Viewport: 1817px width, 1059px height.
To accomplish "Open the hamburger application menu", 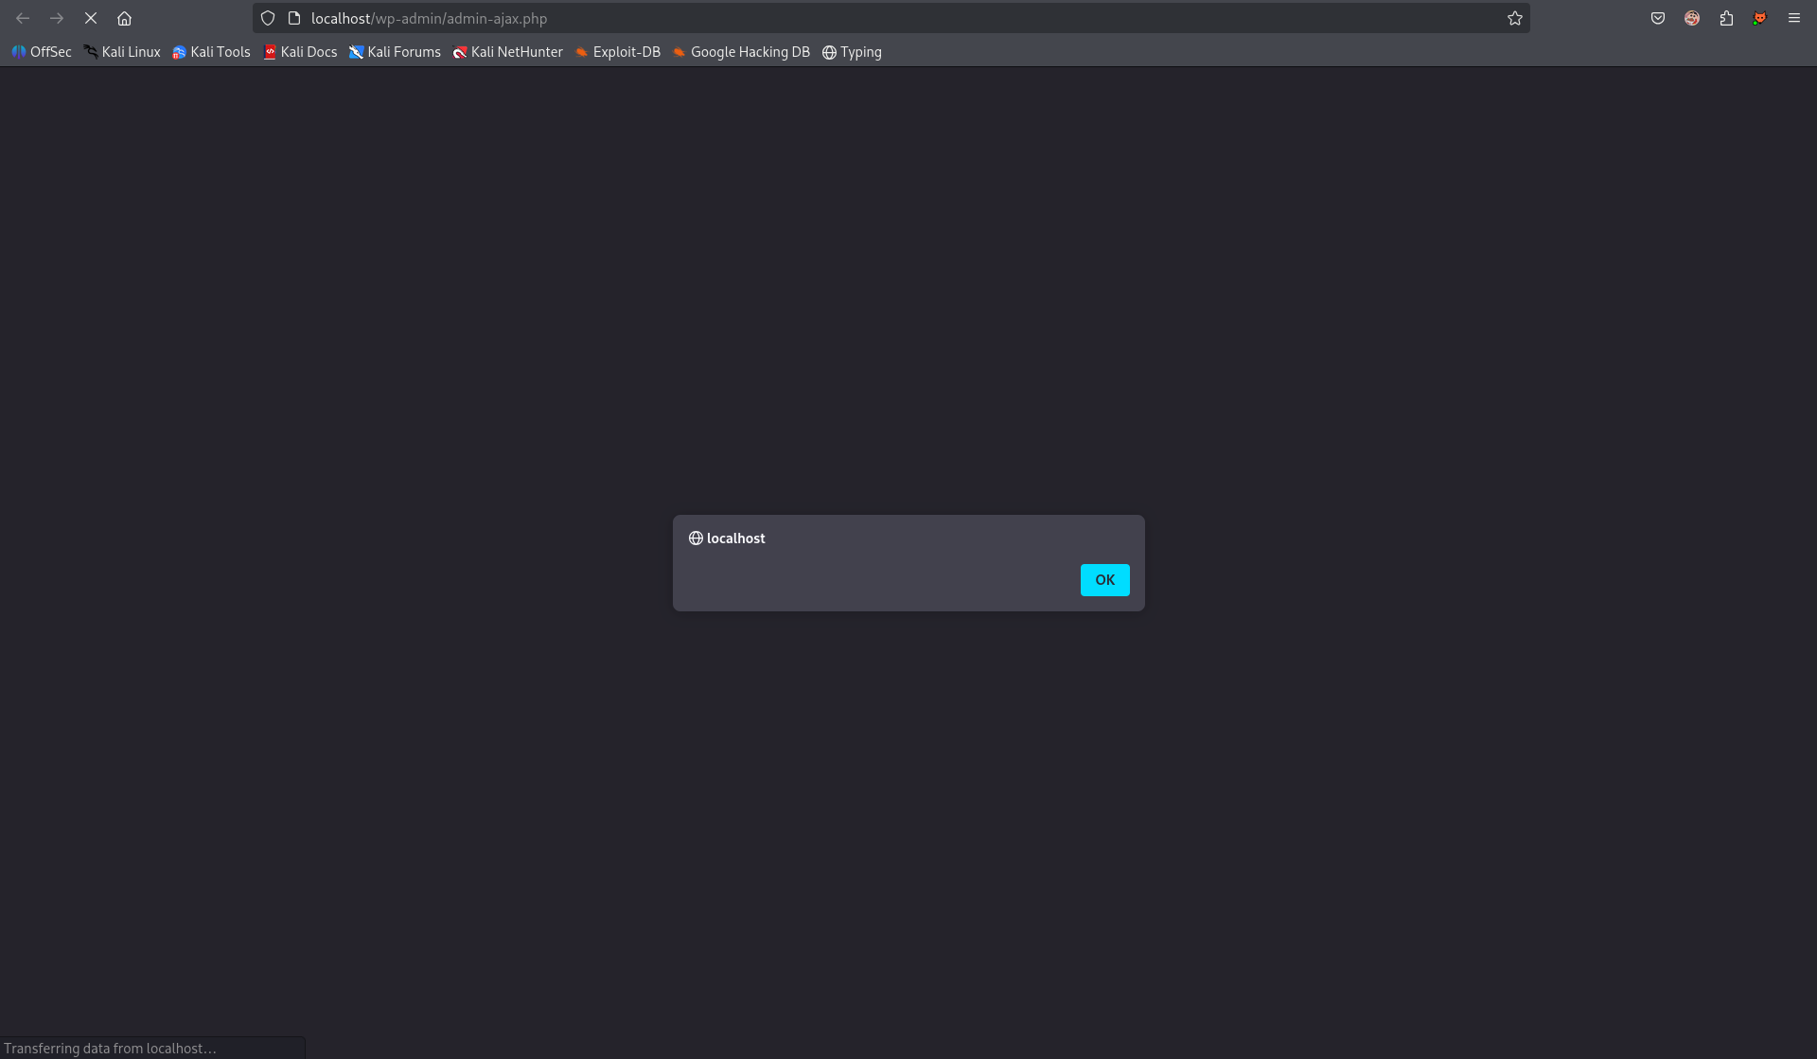I will (x=1793, y=18).
